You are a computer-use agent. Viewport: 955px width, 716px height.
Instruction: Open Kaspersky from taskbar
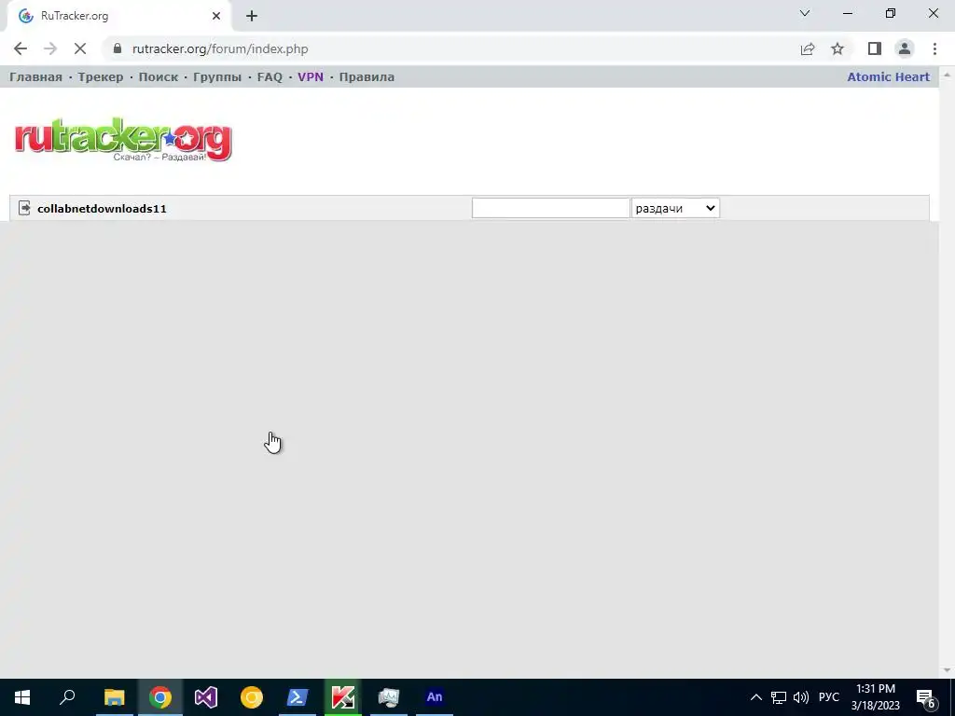point(343,697)
